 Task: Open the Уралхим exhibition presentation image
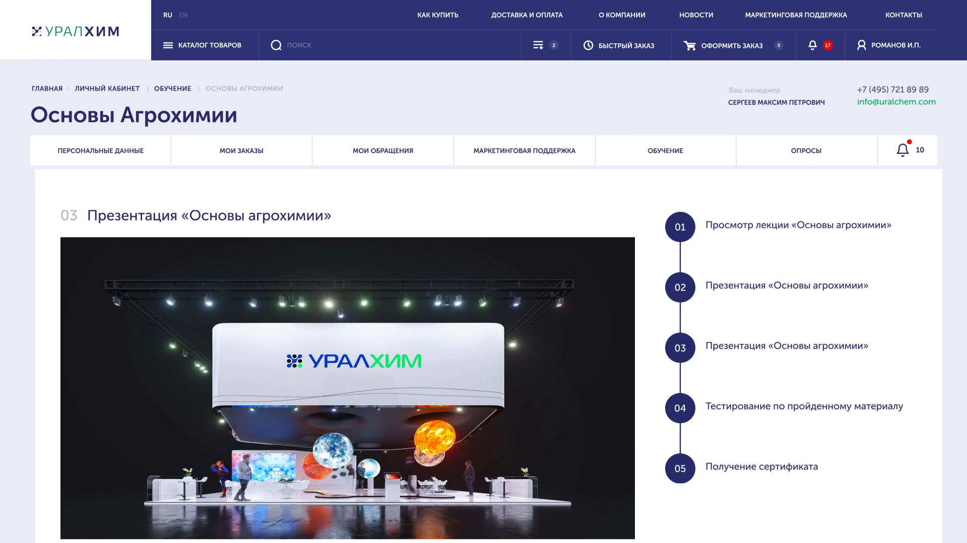[348, 388]
